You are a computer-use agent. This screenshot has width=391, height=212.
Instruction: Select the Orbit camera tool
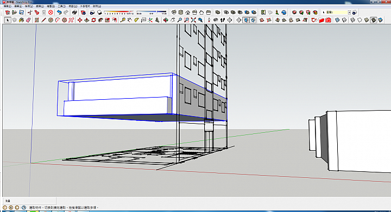[x=166, y=20]
